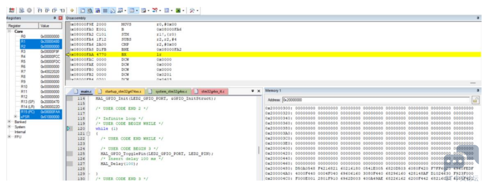Viewport: 483px width, 186px height.
Task: Collapse the Core registers tree node
Action: coord(9,31)
